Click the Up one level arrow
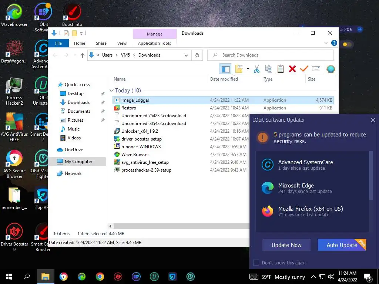The image size is (379, 284). click(83, 55)
